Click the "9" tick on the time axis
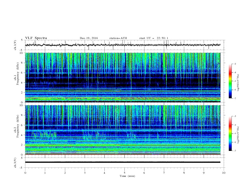The image size is (252, 194). pos(204,173)
